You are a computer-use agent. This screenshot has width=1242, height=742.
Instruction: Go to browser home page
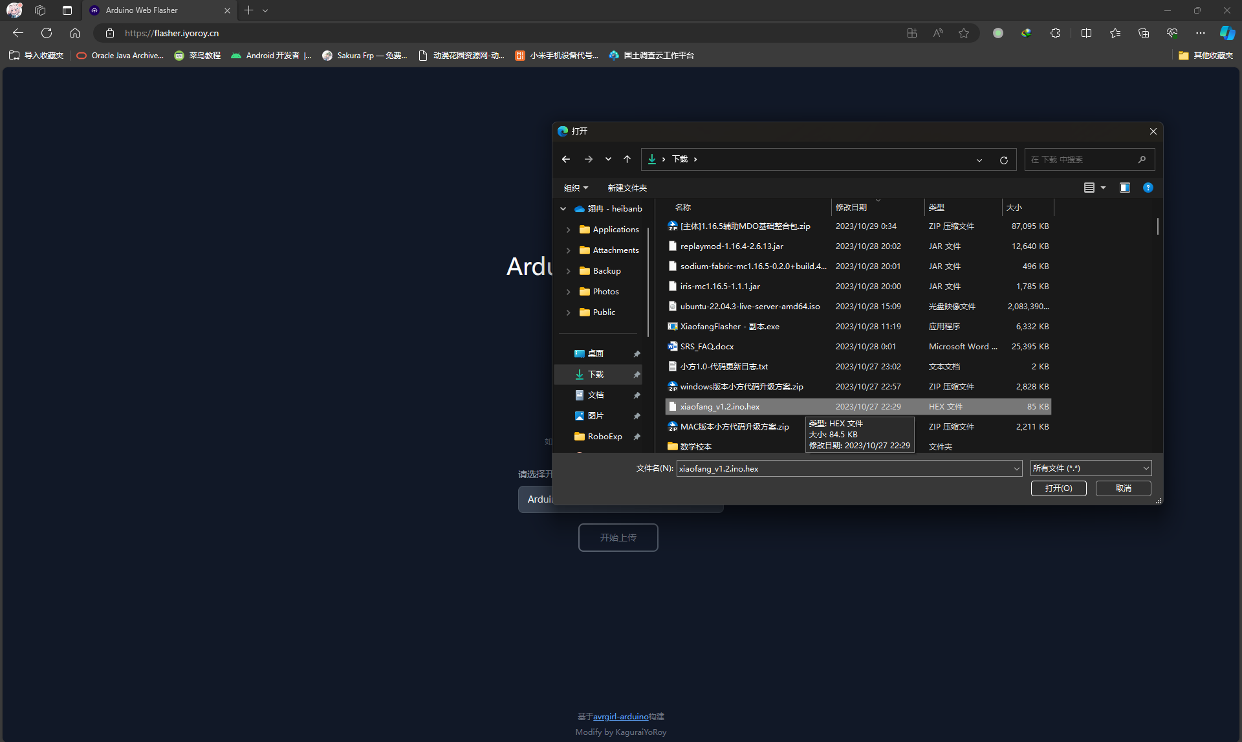(75, 33)
